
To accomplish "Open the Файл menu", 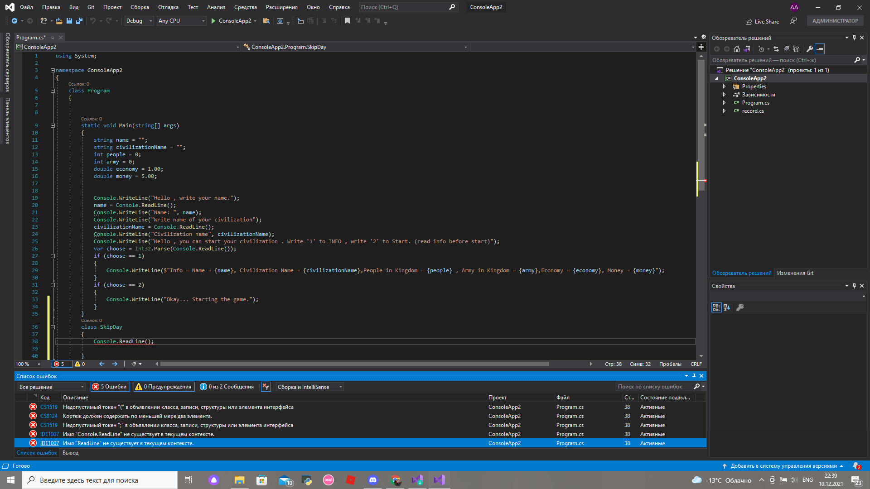I will click(x=26, y=7).
